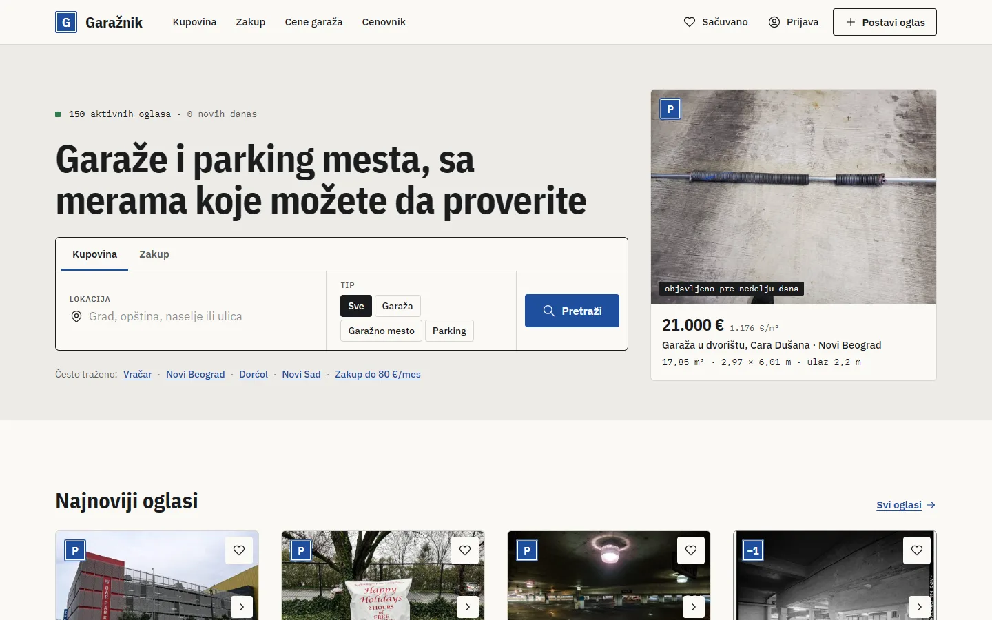Screen dimensions: 992x620
Task: Switch to the Zakup search tab
Action: click(x=154, y=254)
